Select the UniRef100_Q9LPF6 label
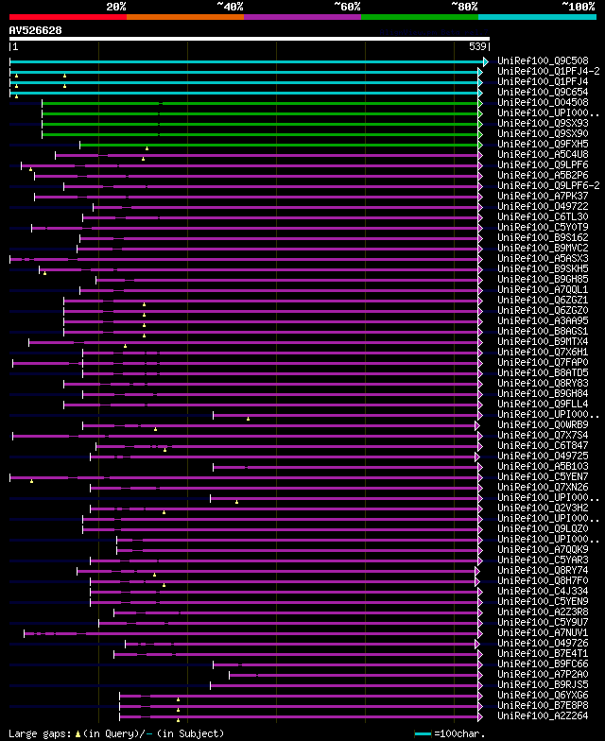 pos(543,164)
